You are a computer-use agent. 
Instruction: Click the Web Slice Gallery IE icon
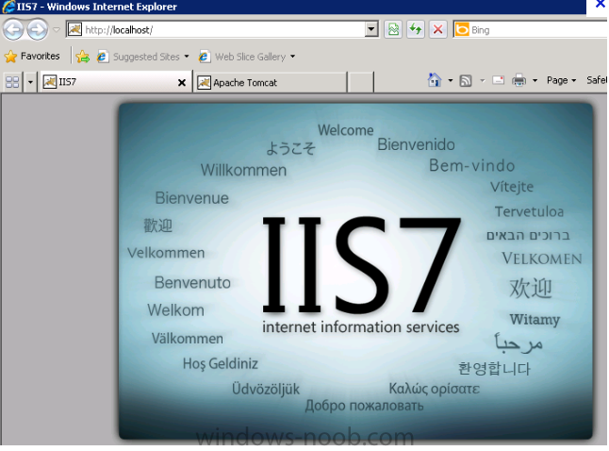[205, 57]
